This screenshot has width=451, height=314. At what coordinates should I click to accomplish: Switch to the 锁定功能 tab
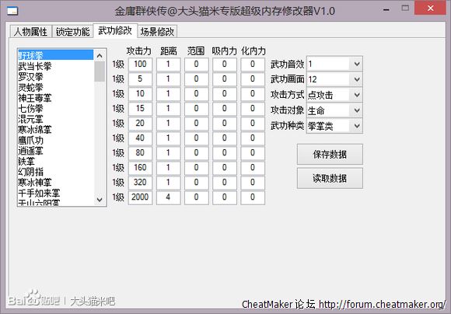tap(73, 31)
